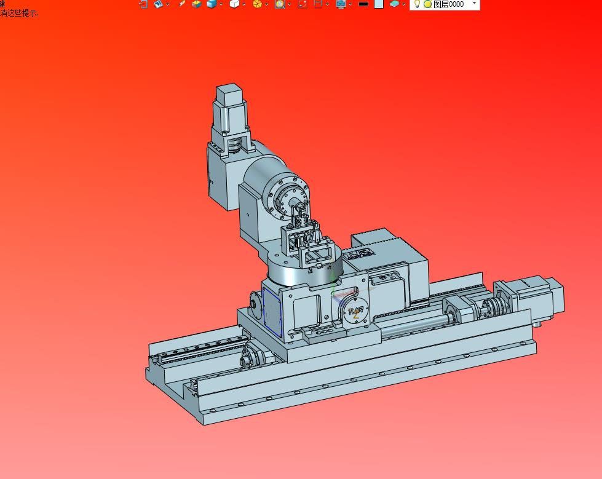Click the red rotate-view icon
This screenshot has width=602, height=479.
coord(303,4)
